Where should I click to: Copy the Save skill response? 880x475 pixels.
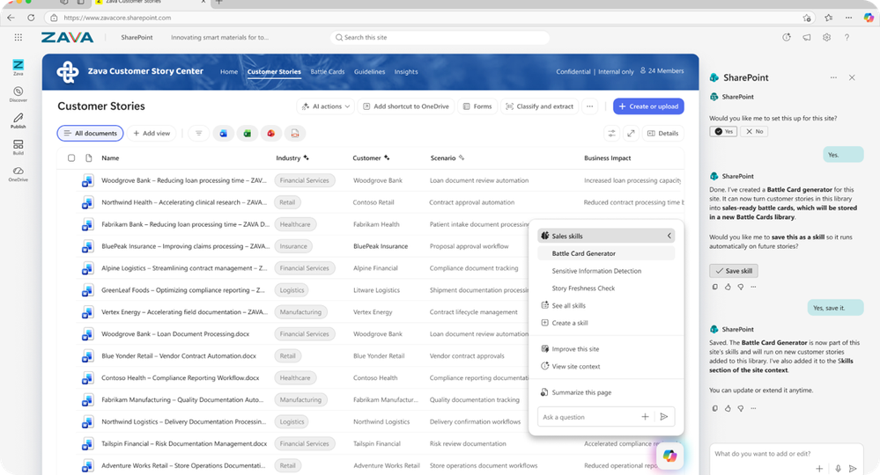point(715,287)
